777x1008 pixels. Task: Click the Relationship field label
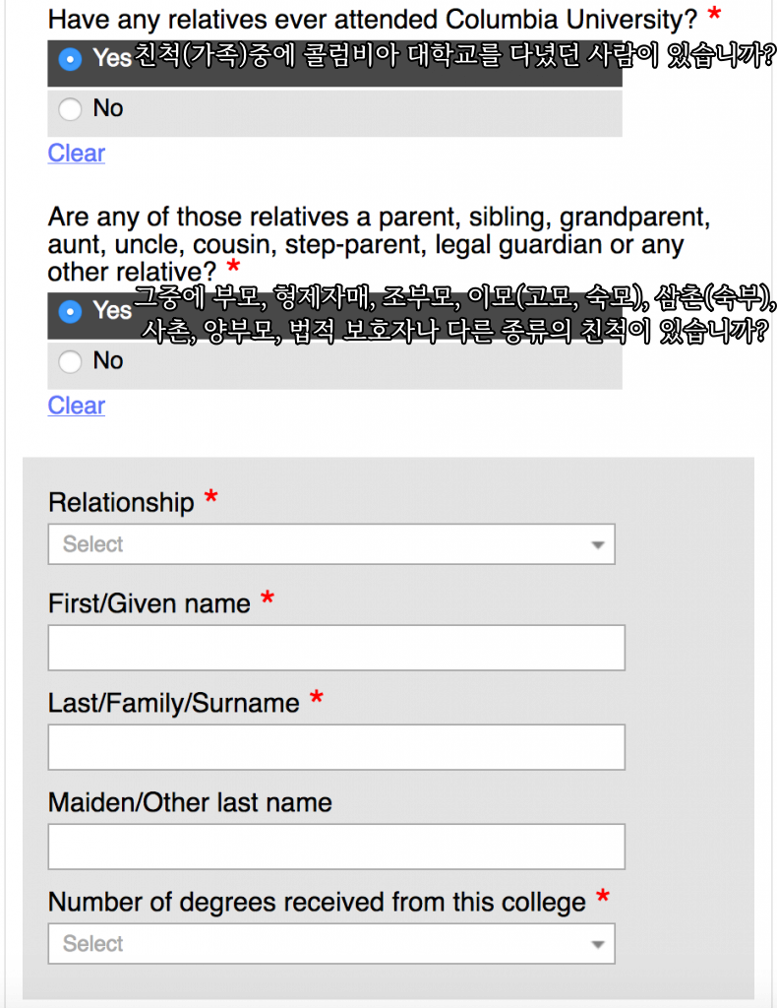121,503
